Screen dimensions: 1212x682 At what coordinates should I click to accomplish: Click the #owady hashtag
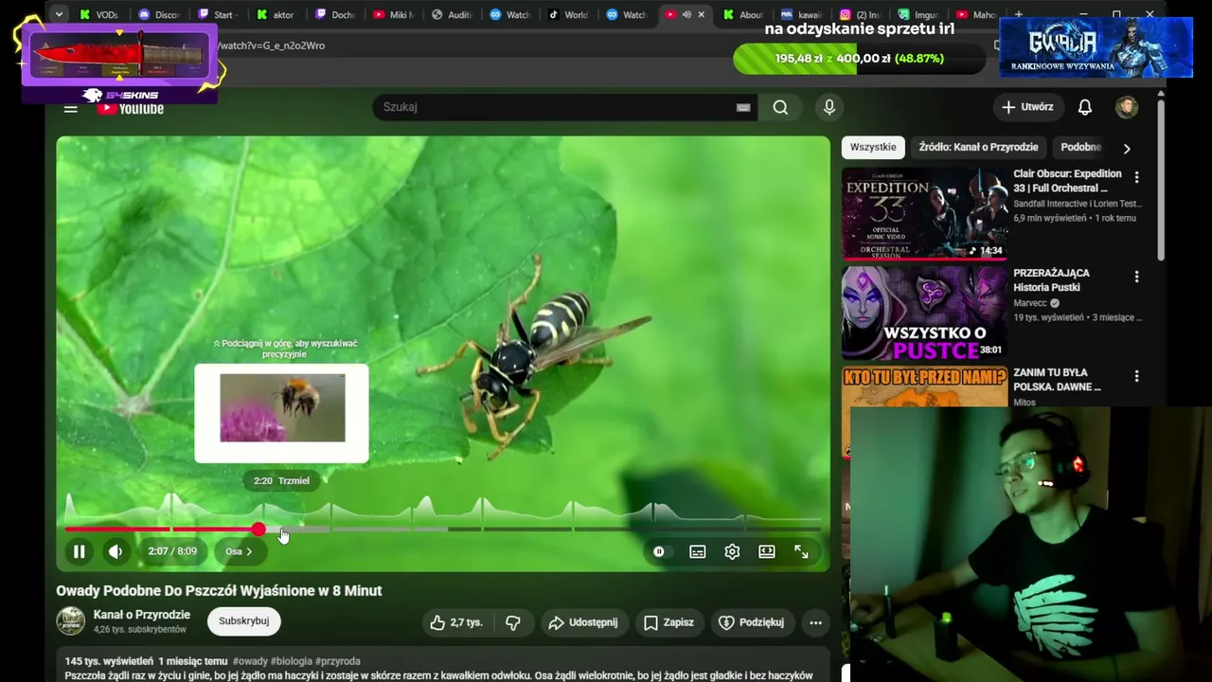251,661
